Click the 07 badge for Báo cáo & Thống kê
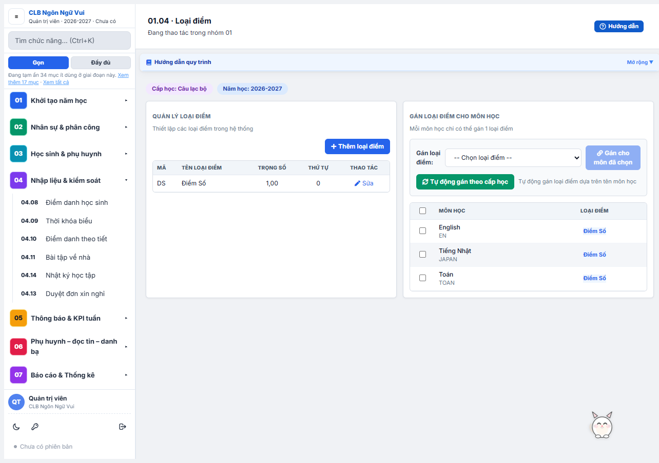This screenshot has width=659, height=463. [x=18, y=375]
